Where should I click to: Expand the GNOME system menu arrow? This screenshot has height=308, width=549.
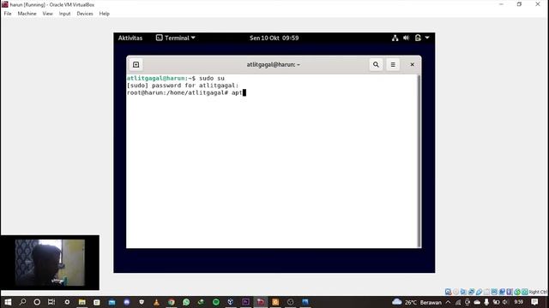pos(427,38)
